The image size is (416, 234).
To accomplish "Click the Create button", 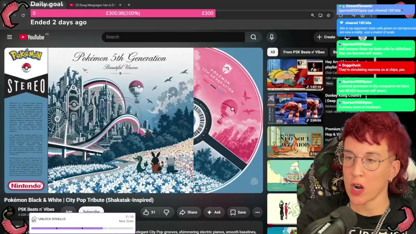I will [x=326, y=37].
